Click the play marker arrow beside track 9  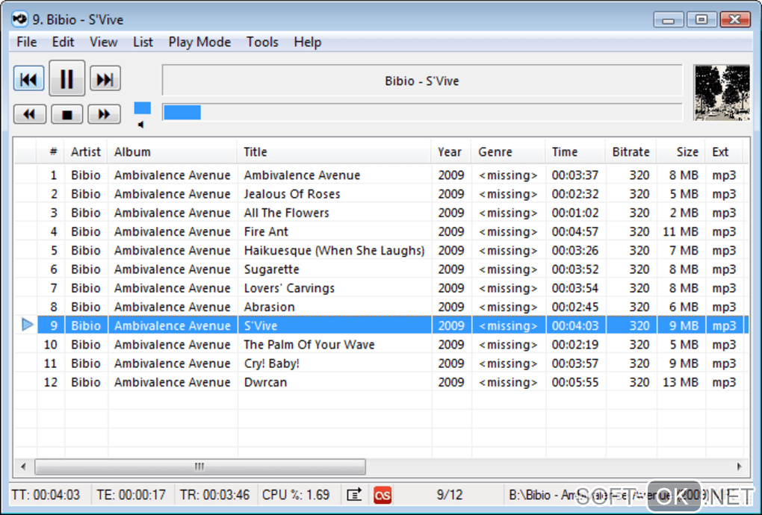[28, 325]
